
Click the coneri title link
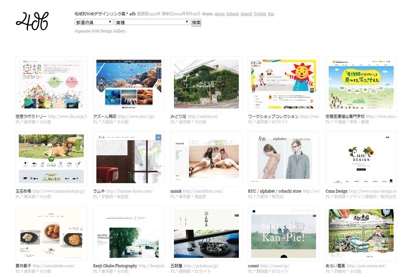[x=253, y=266]
